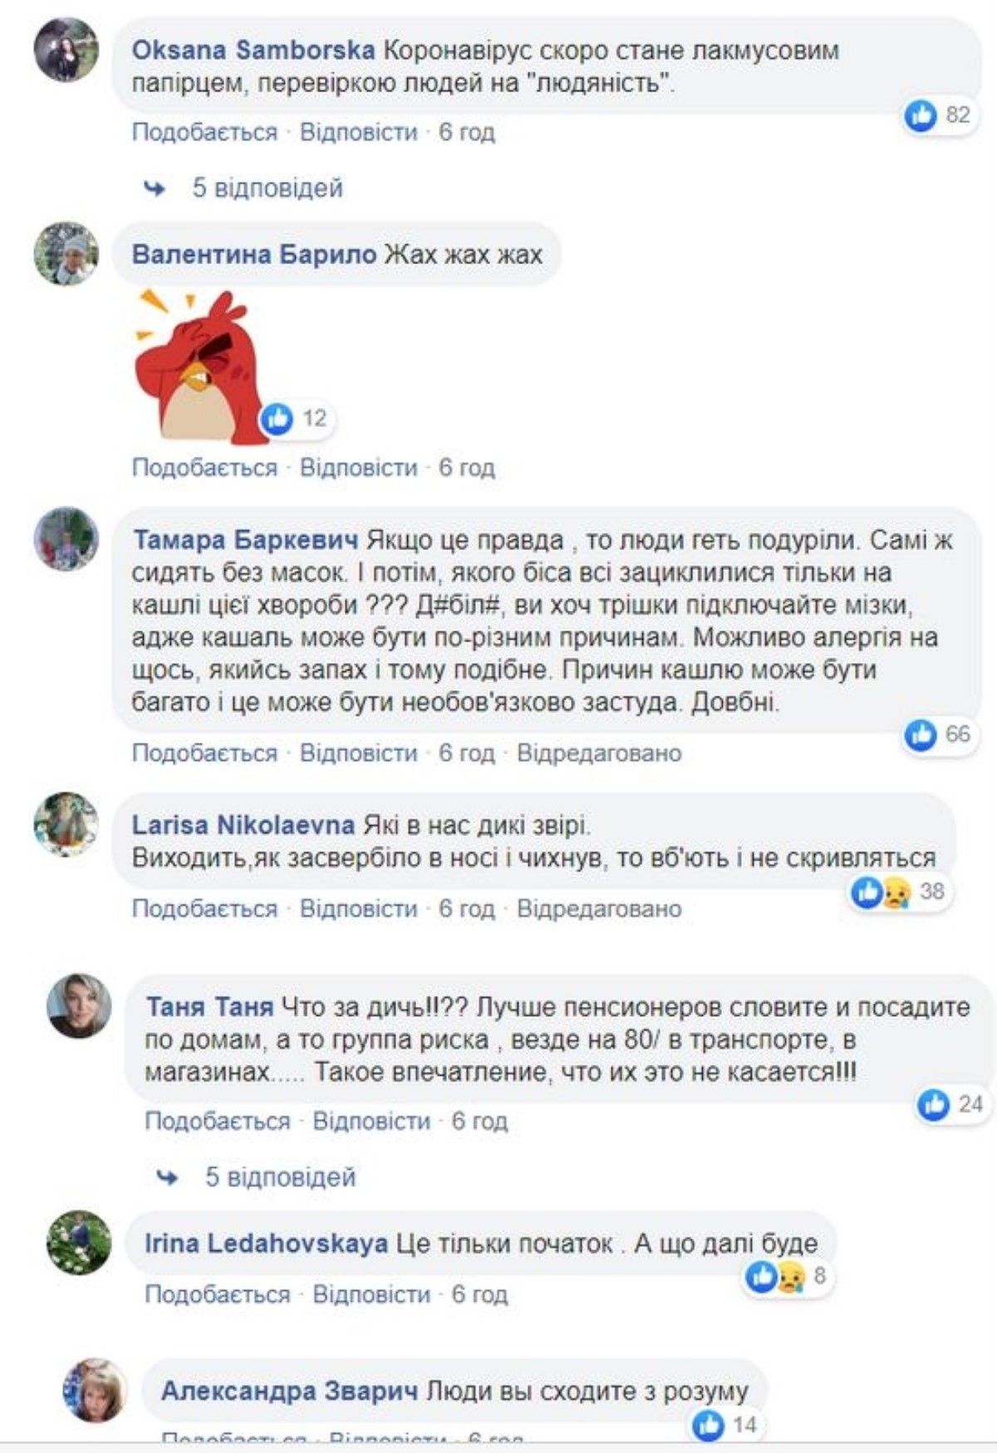
Task: View reactions on Тамара Баркевич's comment
Action: [937, 734]
